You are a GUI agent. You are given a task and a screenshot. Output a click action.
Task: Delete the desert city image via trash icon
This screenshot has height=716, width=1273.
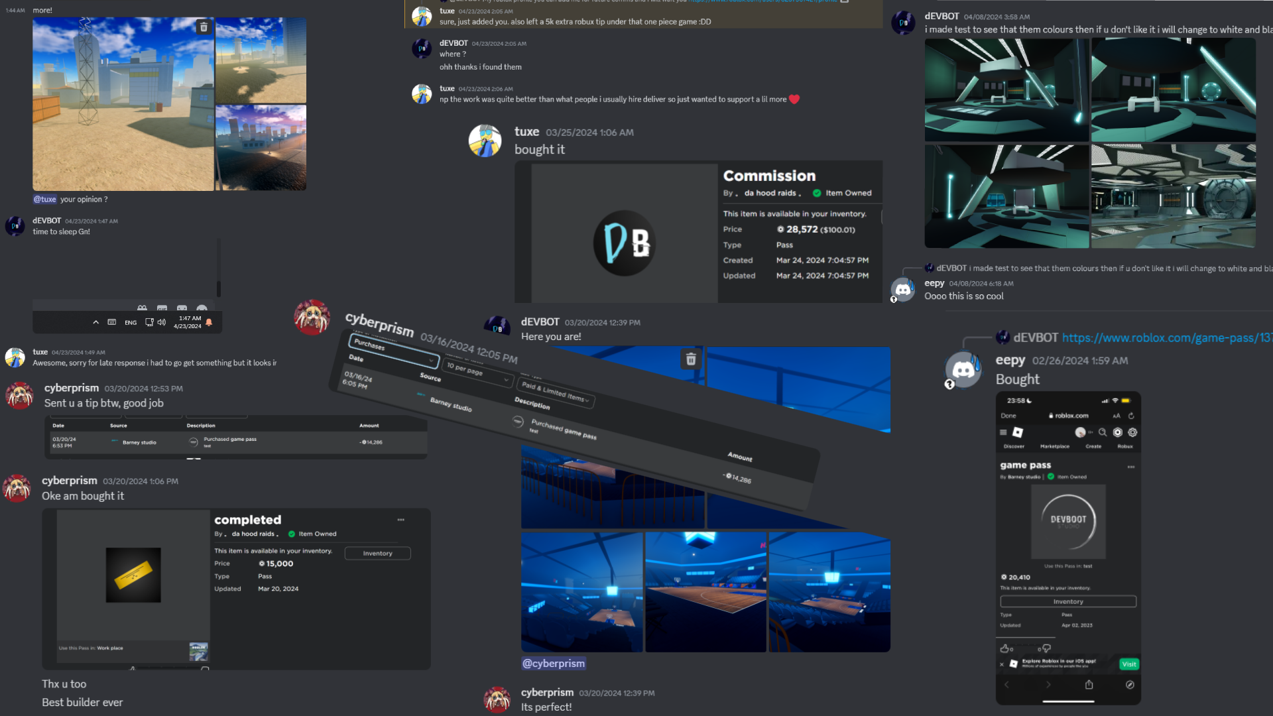click(x=204, y=27)
